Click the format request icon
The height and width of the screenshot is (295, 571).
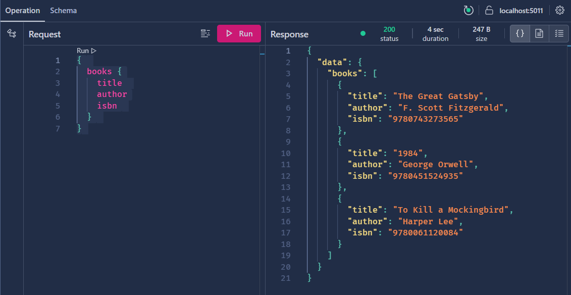205,34
